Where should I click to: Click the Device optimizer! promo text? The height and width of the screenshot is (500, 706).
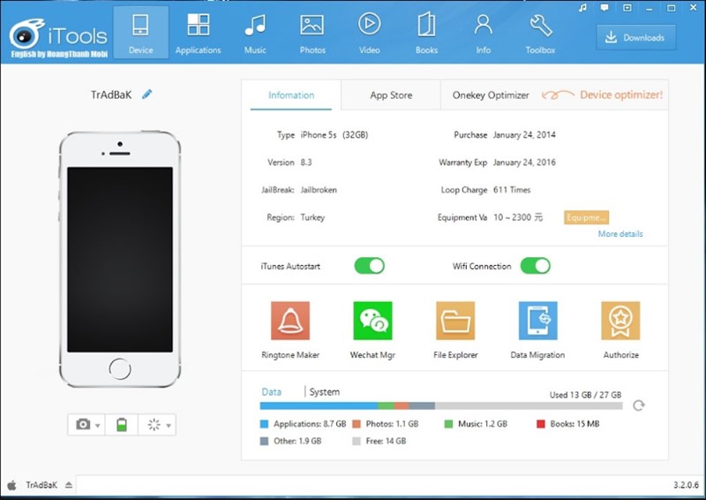coord(621,95)
